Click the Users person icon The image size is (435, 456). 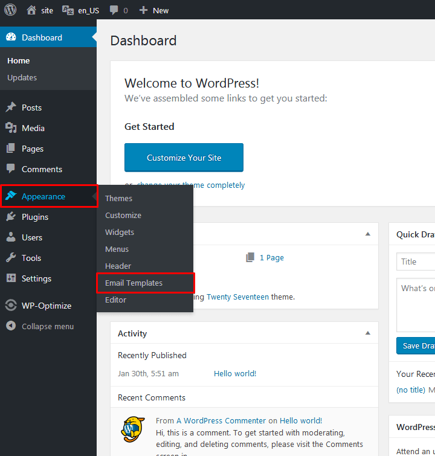[x=11, y=237]
